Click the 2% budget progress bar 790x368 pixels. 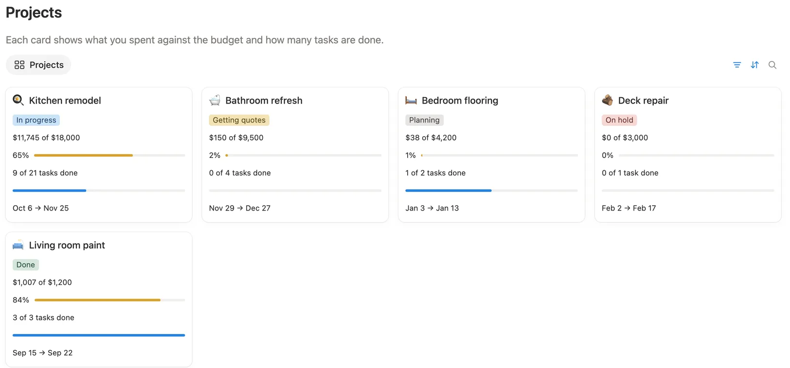pos(303,156)
